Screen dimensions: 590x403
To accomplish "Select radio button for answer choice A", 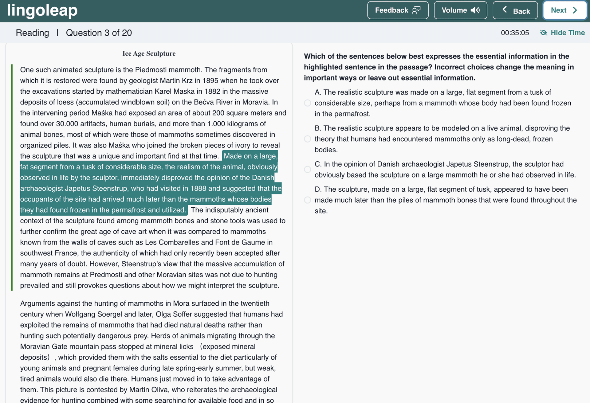I will (307, 103).
